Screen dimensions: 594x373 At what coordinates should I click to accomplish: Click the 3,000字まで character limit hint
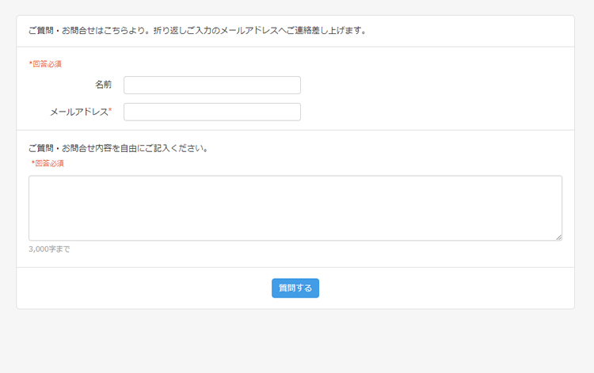[49, 249]
